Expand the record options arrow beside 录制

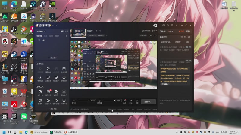tap(133, 101)
